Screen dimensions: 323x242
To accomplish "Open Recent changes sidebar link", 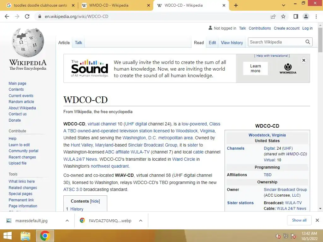I will pos(22,157).
